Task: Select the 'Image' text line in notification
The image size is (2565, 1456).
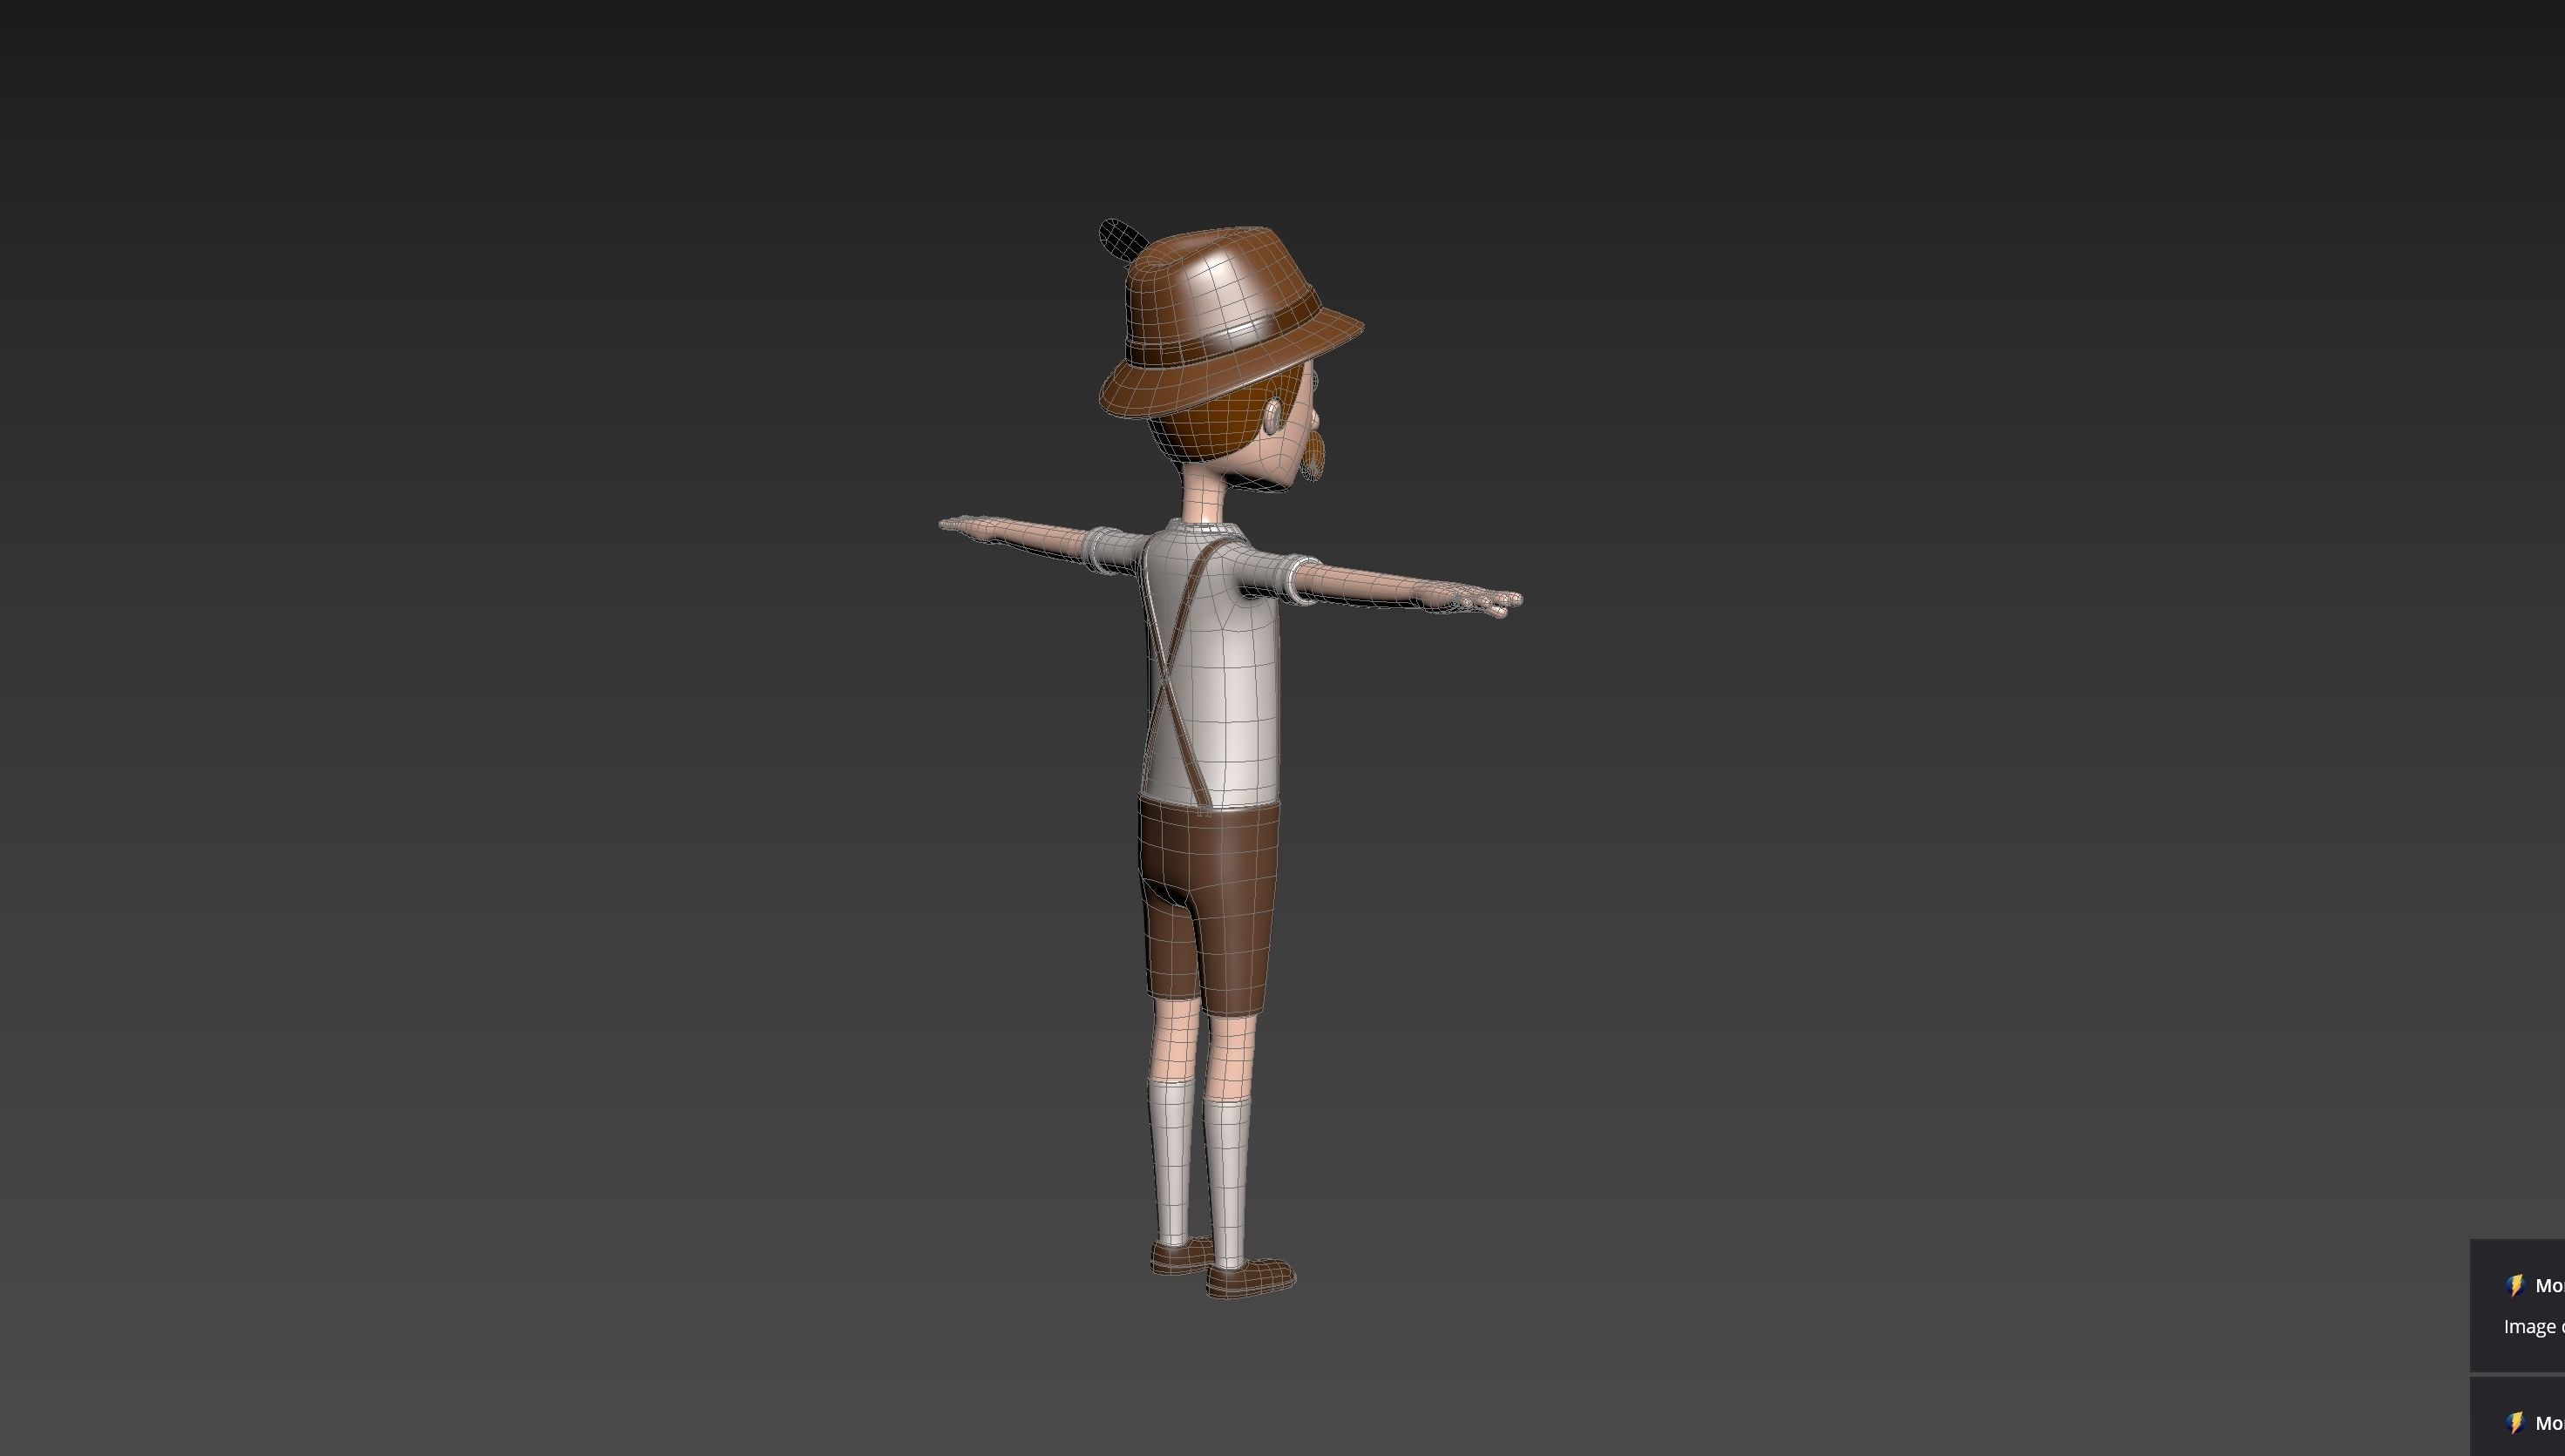Action: pyautogui.click(x=2534, y=1327)
